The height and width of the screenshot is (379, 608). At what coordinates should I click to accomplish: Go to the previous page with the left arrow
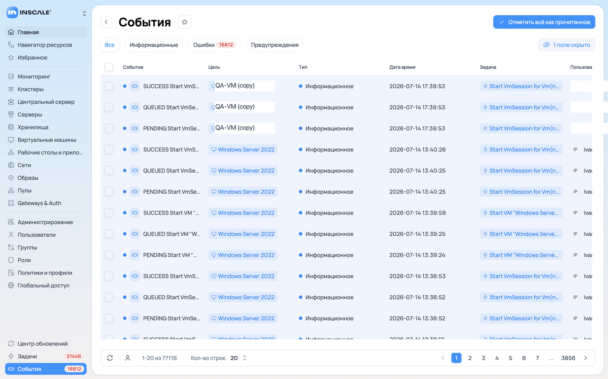[x=443, y=358]
